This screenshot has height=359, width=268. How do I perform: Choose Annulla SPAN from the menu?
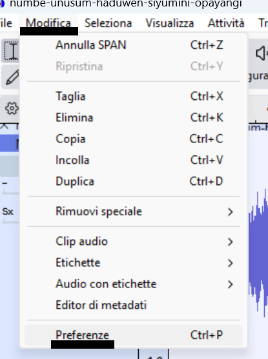point(134,45)
